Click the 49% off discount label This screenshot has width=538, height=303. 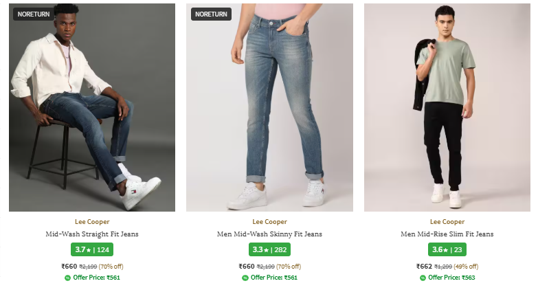click(466, 267)
